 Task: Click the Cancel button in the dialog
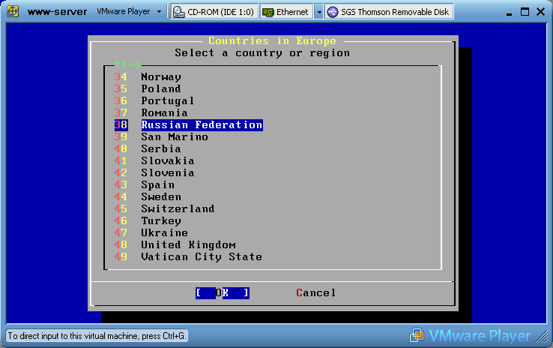coord(316,293)
